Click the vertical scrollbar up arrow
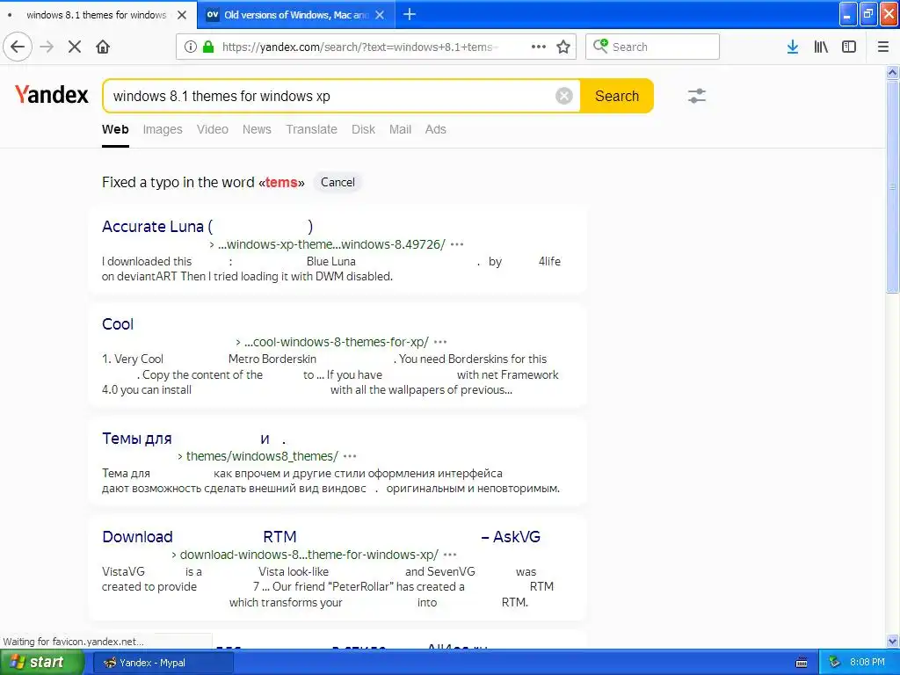This screenshot has width=900, height=675. (893, 72)
